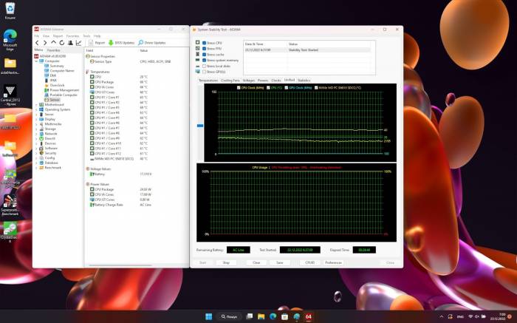Enable Stress GPU(s) checkbox
Viewport: 517px width, 323px height.
(x=204, y=72)
